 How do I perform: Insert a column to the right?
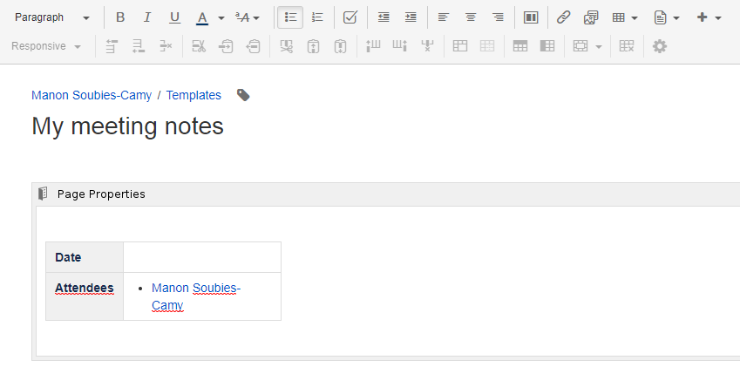[x=400, y=46]
